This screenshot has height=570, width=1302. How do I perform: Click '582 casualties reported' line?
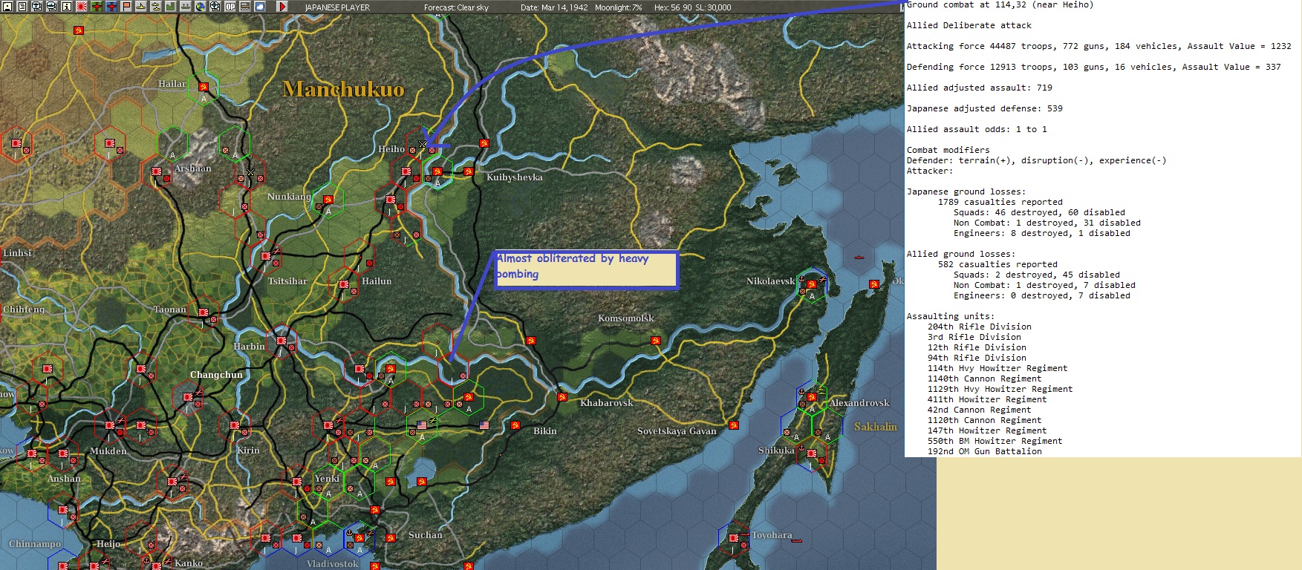pos(997,264)
